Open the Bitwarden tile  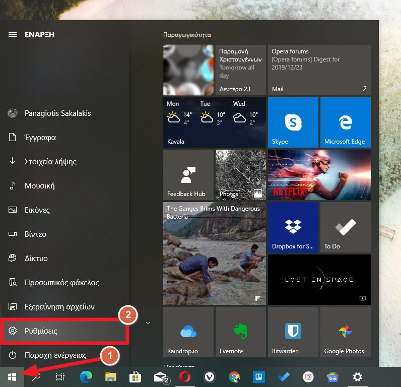click(x=293, y=332)
